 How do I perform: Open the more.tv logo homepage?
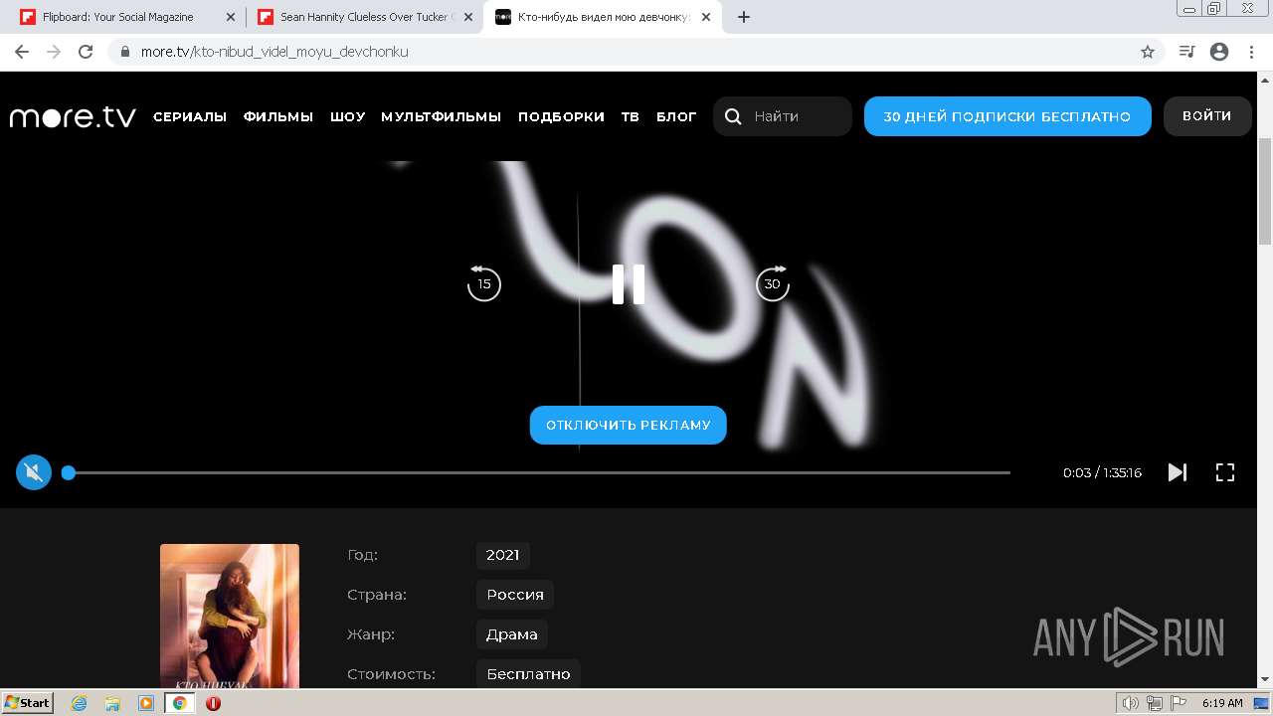coord(73,116)
